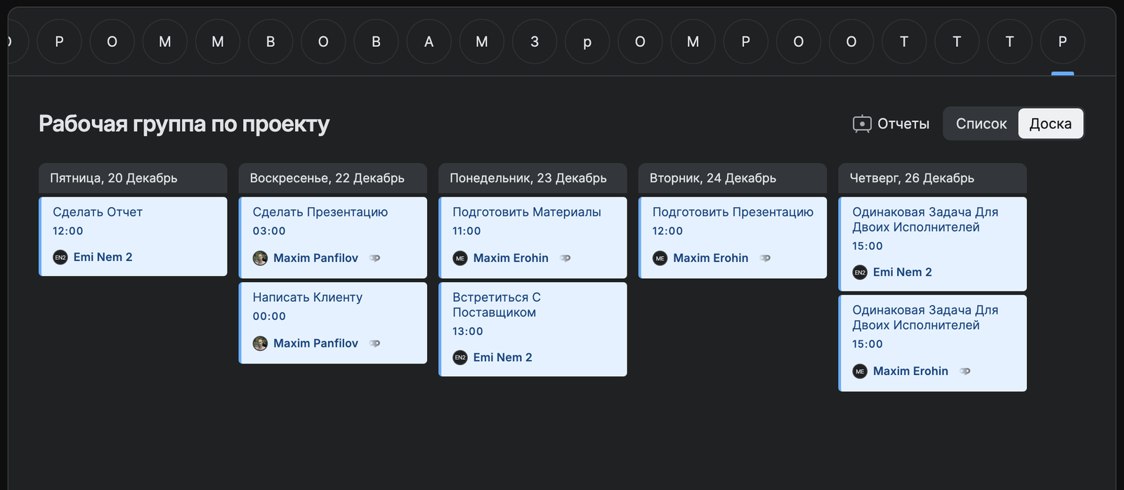
Task: Click gray badge icon on Написать Клиенту card
Action: [375, 343]
